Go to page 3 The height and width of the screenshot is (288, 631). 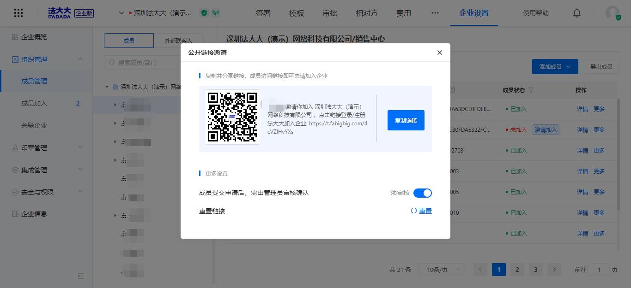coord(536,270)
